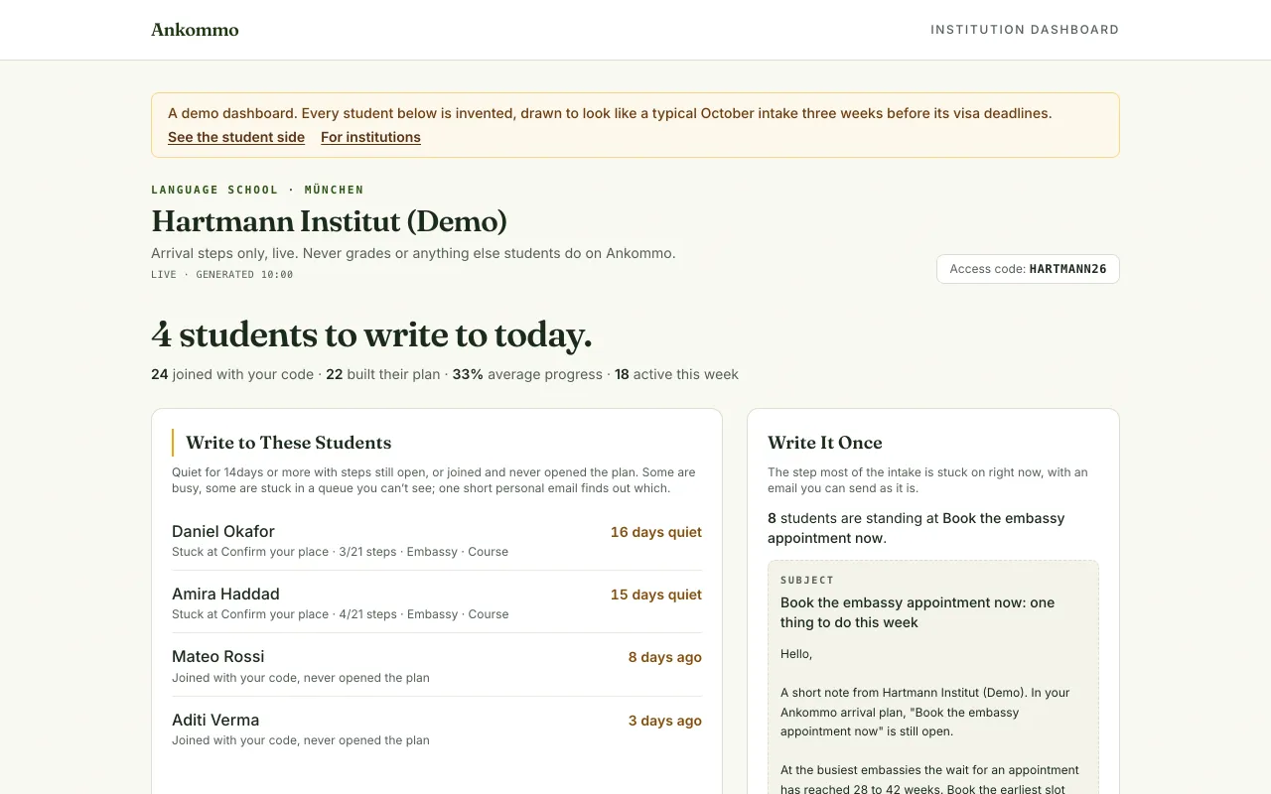Select the HARTMANN26 access code box
1271x794 pixels.
point(1028,269)
